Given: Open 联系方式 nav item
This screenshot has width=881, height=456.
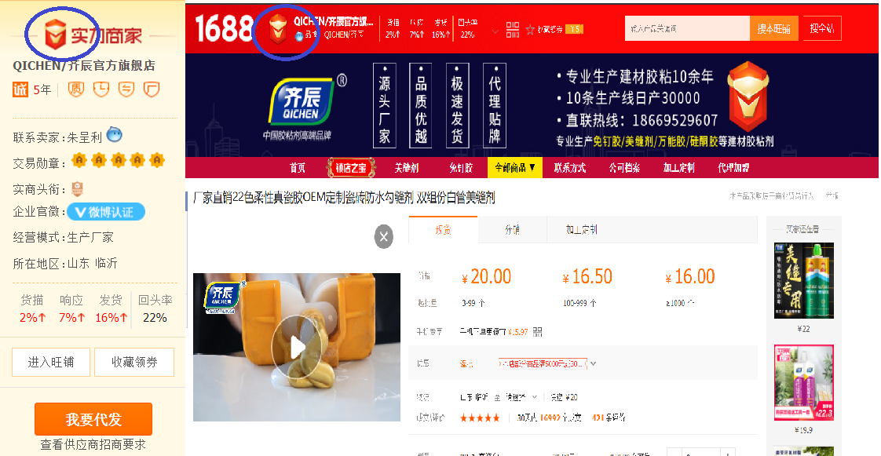Looking at the screenshot, I should coord(570,167).
